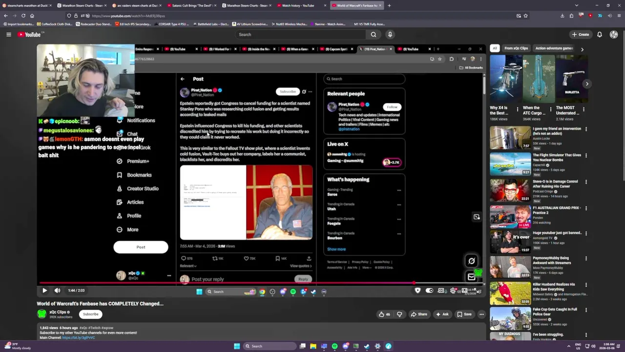Mute the YouTube player volume
Image resolution: width=625 pixels, height=352 pixels.
click(x=57, y=290)
